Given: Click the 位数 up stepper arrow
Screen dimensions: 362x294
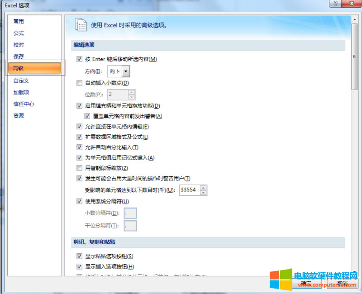Looking at the screenshot, I should point(131,92).
